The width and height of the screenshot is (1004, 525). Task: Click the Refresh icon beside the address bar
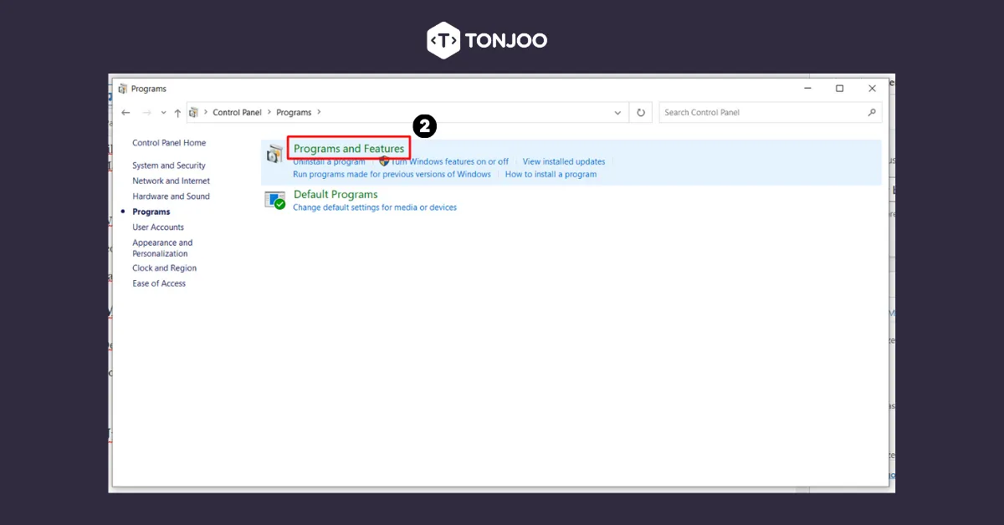640,112
